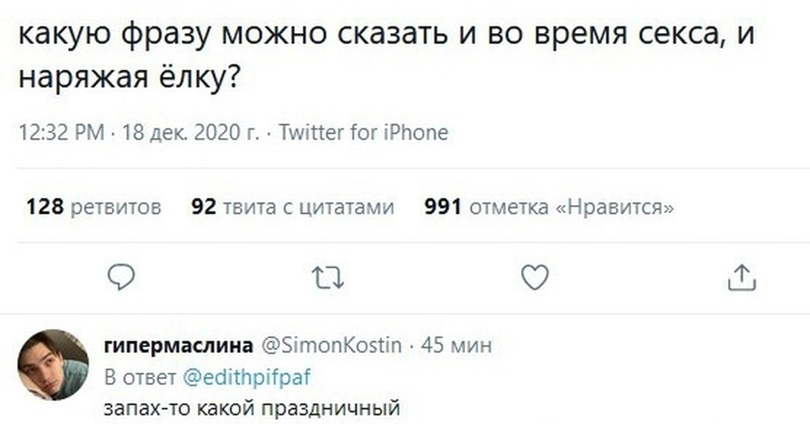810x424 pixels.
Task: Click the Twitter for iPhone source link
Action: pos(363,132)
